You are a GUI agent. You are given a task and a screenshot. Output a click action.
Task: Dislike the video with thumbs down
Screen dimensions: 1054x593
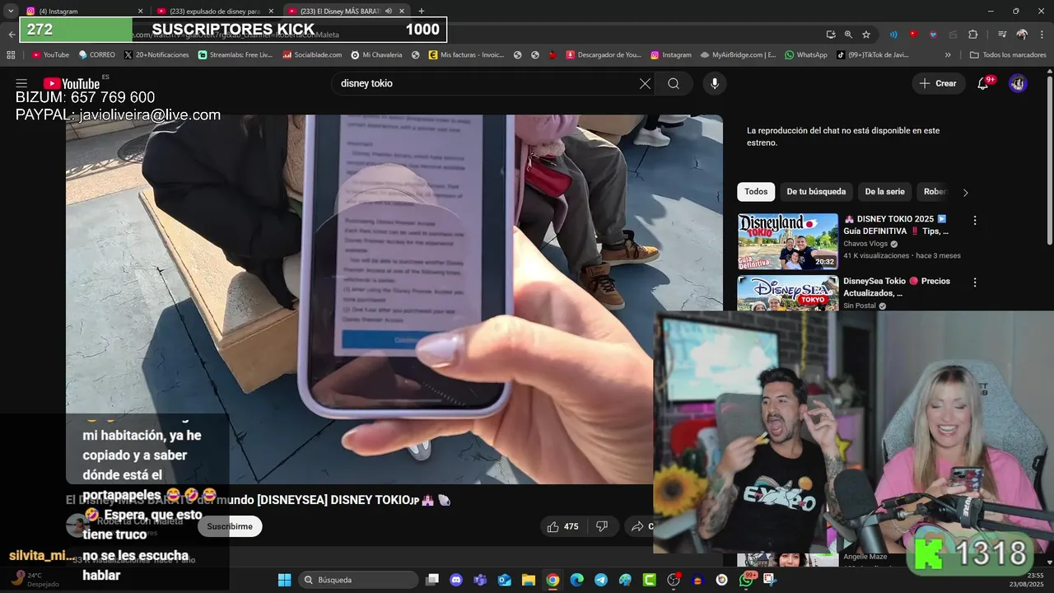click(602, 526)
